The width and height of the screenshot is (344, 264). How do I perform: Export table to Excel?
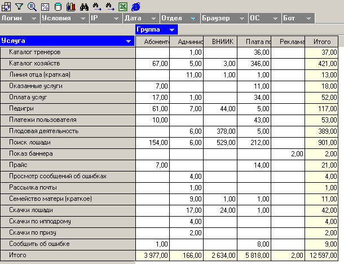(123, 7)
